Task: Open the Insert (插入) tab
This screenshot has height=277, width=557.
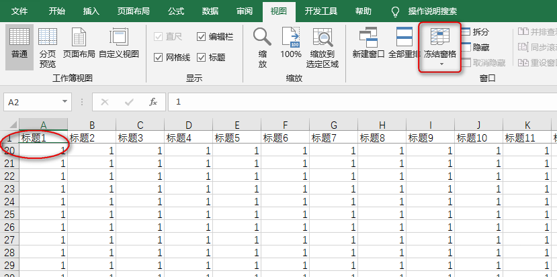Action: [91, 11]
